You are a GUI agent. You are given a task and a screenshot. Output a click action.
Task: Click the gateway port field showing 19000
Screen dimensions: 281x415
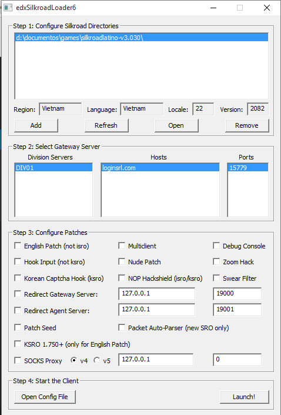click(x=237, y=294)
